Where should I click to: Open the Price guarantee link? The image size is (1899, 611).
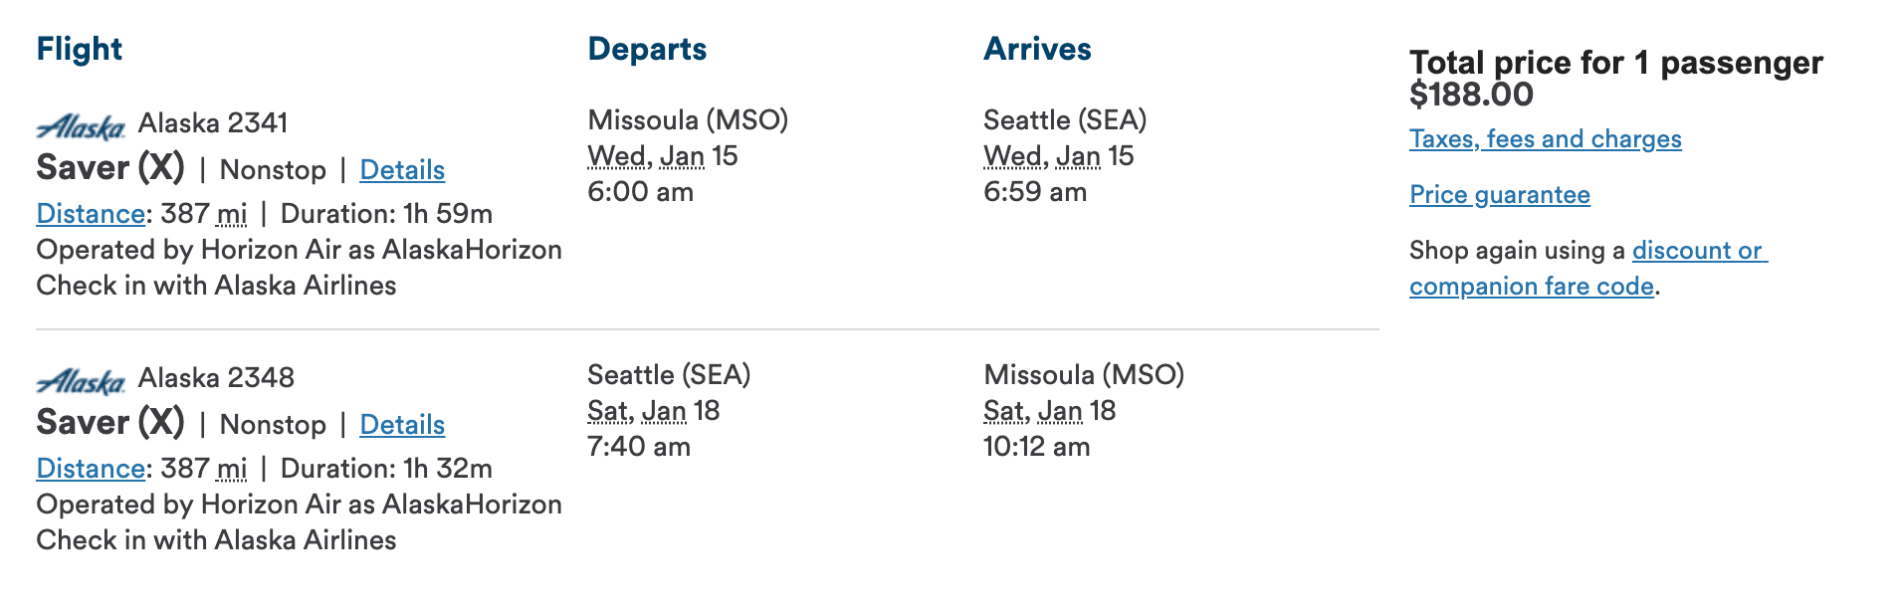coord(1499,195)
